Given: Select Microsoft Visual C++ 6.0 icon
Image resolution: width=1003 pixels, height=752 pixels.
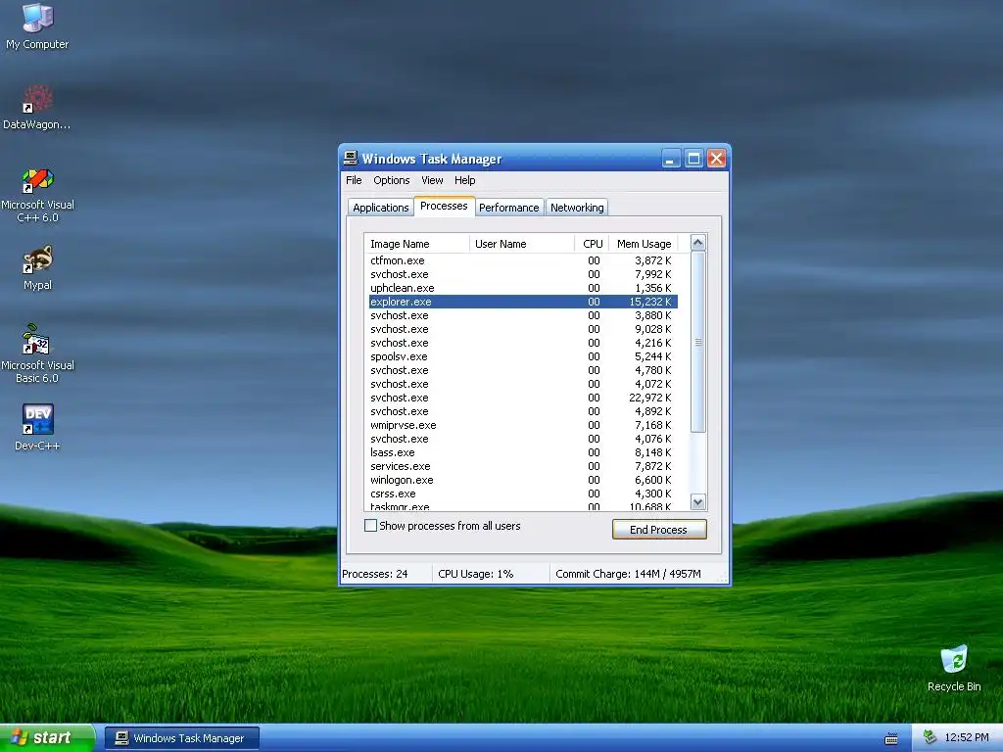Looking at the screenshot, I should (x=38, y=195).
